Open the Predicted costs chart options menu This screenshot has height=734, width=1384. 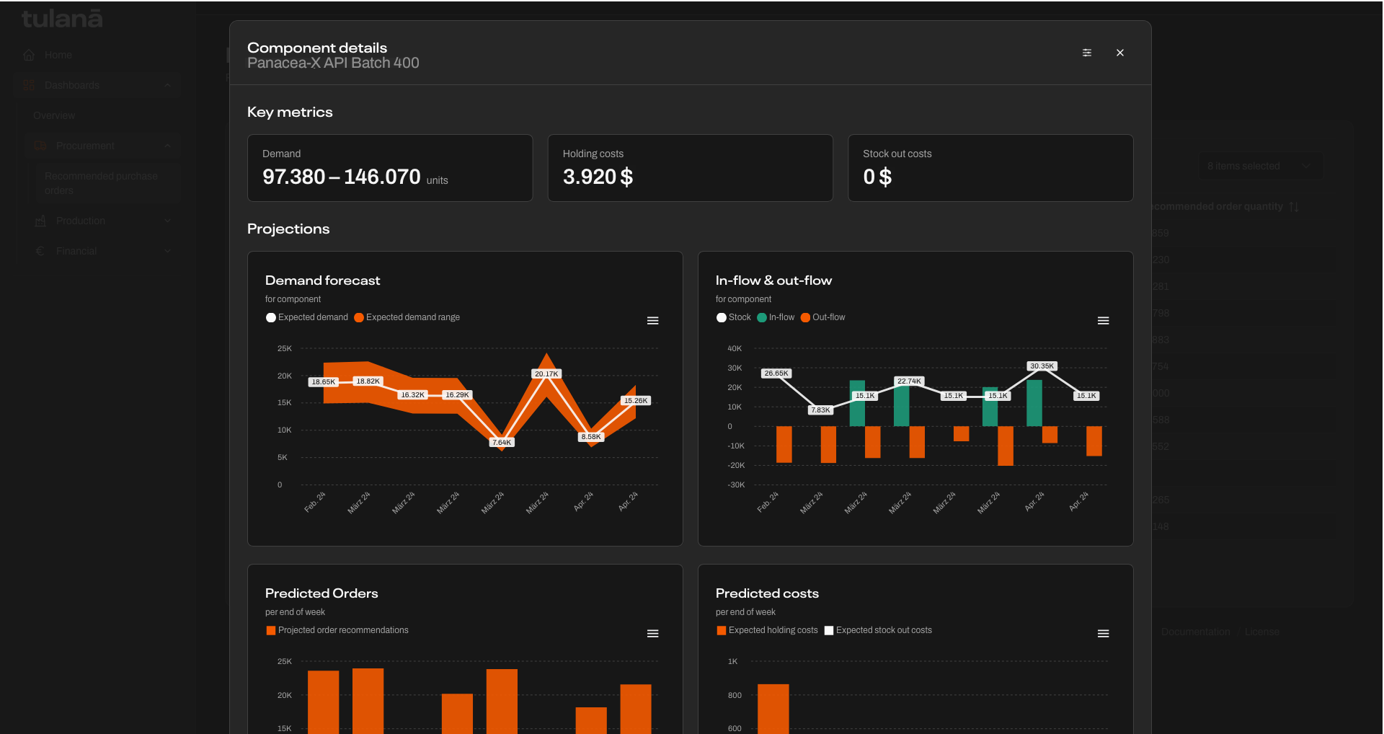coord(1104,633)
